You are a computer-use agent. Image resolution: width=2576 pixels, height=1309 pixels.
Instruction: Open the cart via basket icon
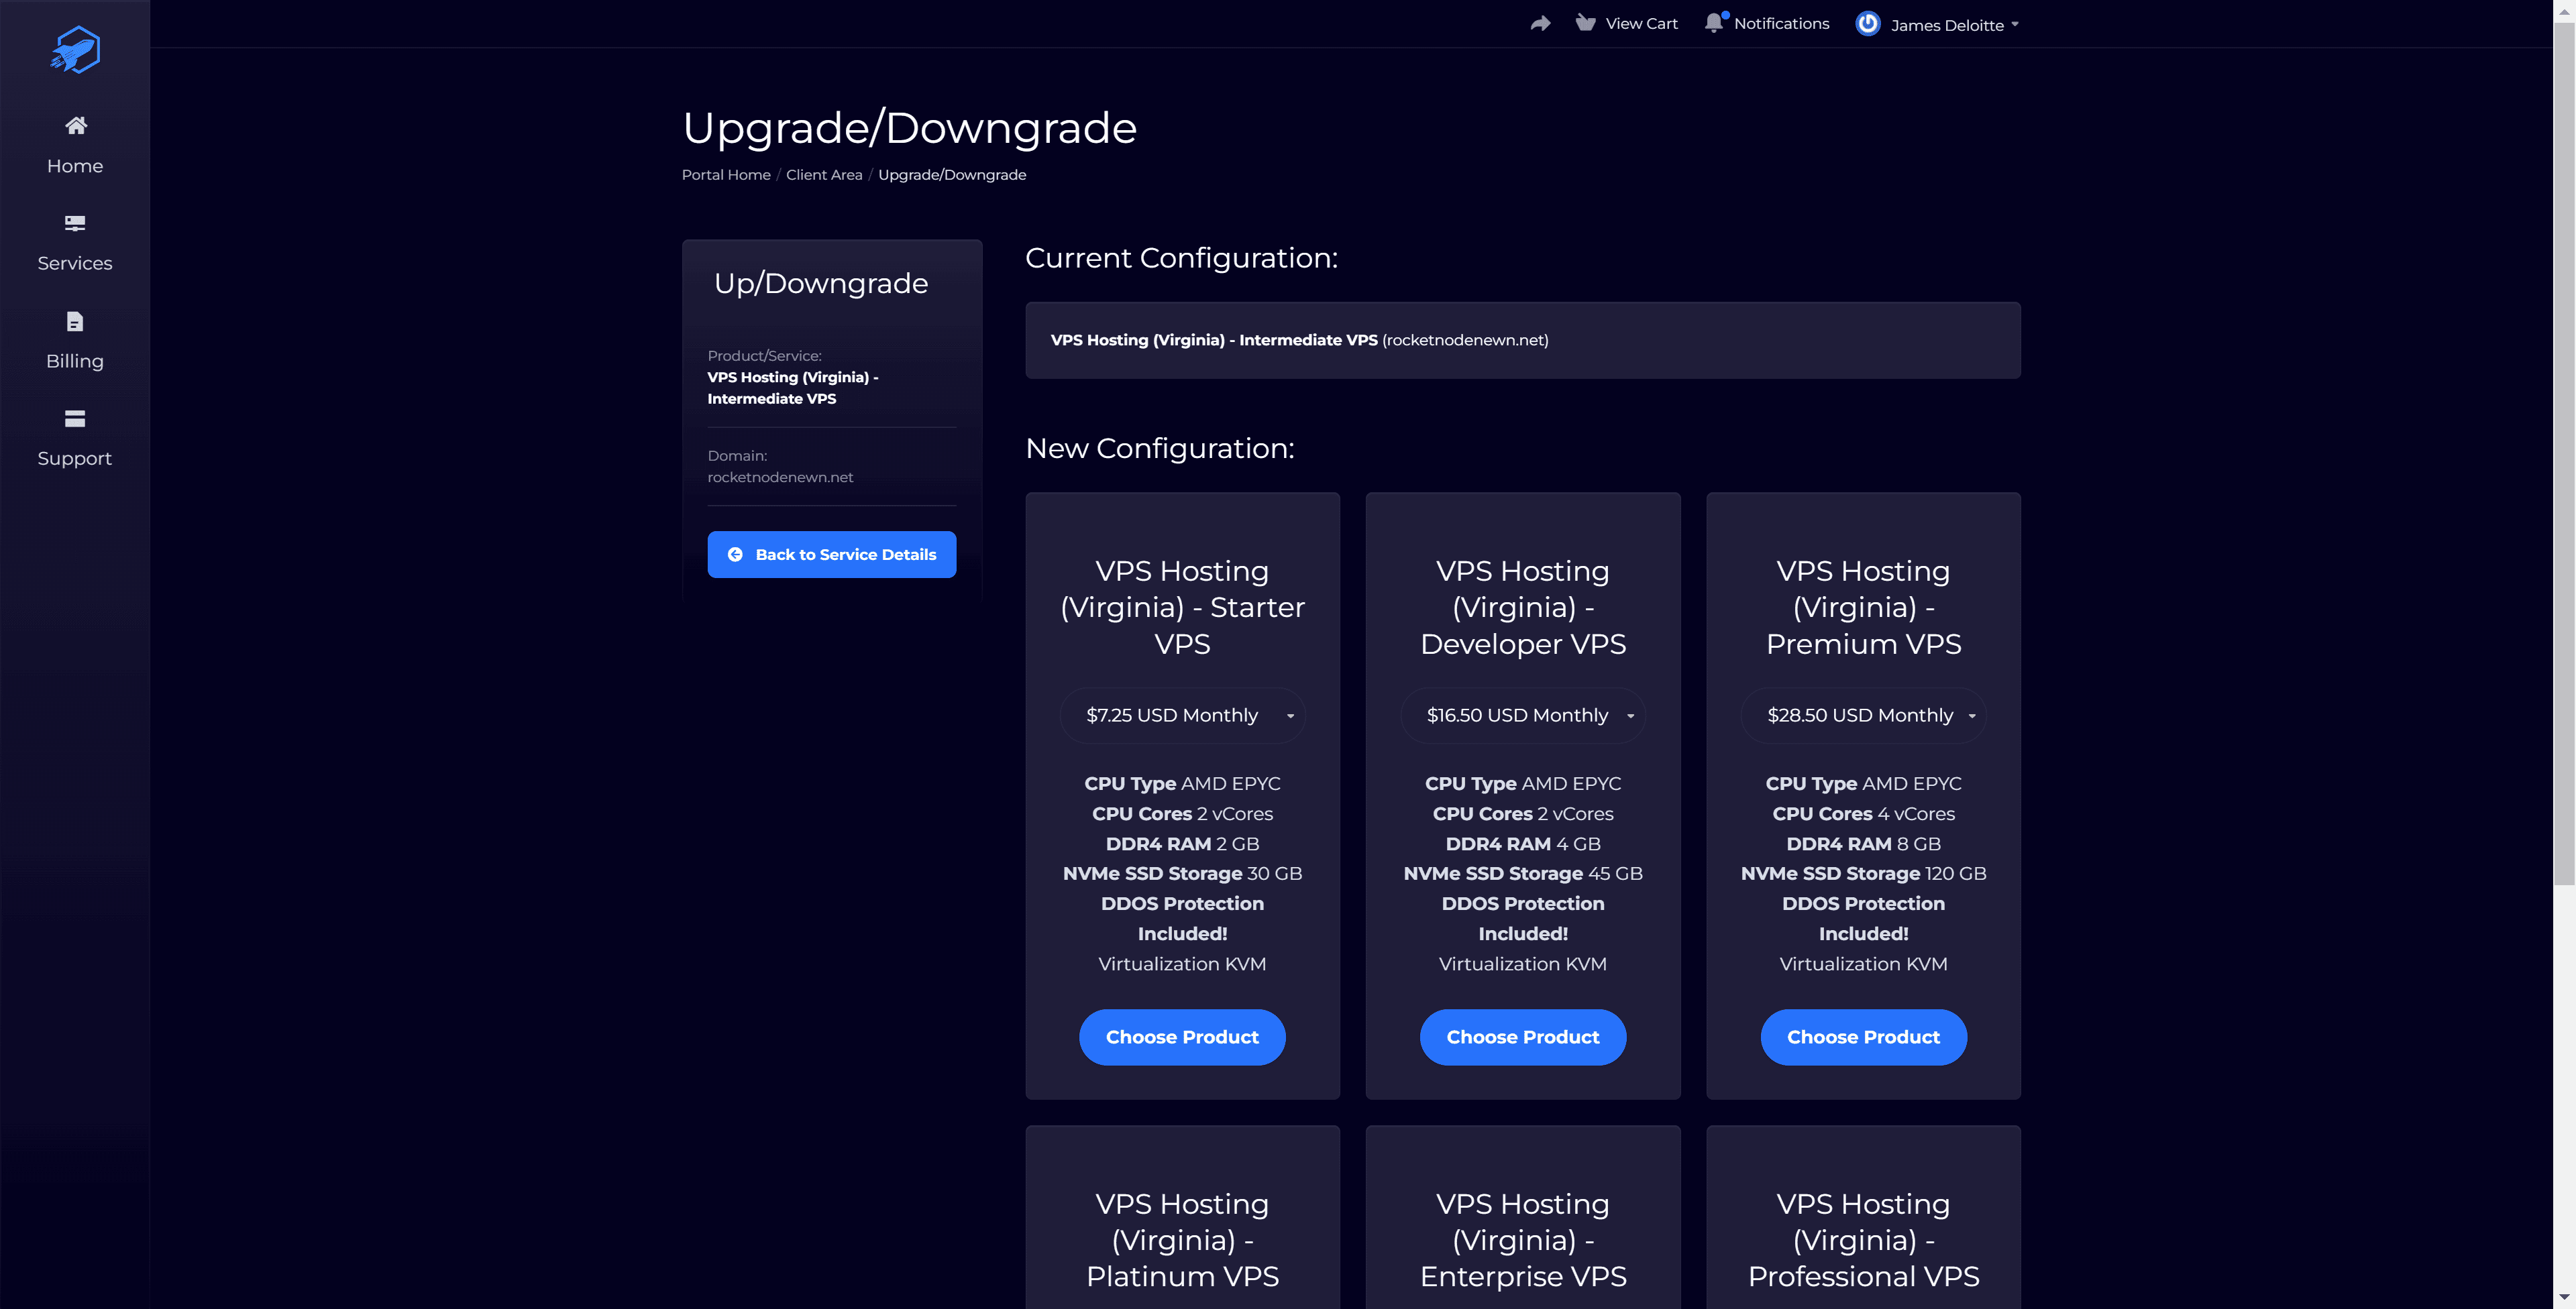coord(1585,23)
